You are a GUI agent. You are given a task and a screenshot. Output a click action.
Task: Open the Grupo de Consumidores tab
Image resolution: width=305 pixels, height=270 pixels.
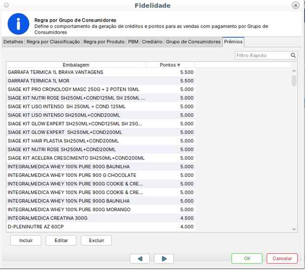click(193, 42)
